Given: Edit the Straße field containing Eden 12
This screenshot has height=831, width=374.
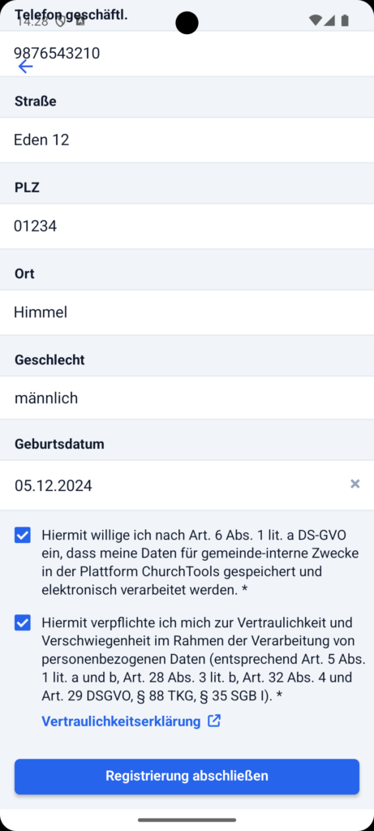Looking at the screenshot, I should click(187, 140).
